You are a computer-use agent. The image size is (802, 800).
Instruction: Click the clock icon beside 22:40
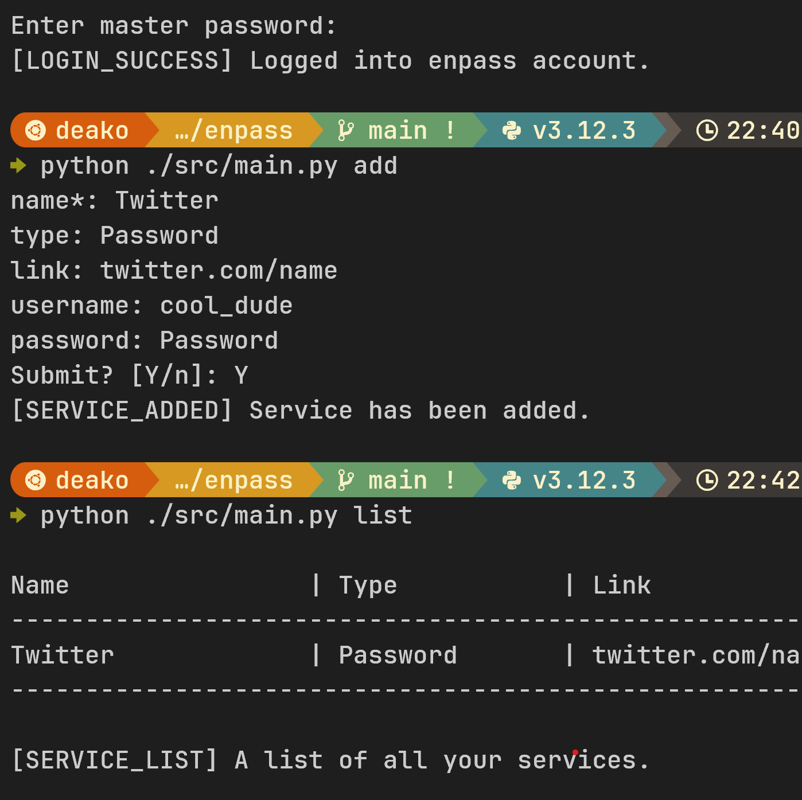[x=707, y=130]
